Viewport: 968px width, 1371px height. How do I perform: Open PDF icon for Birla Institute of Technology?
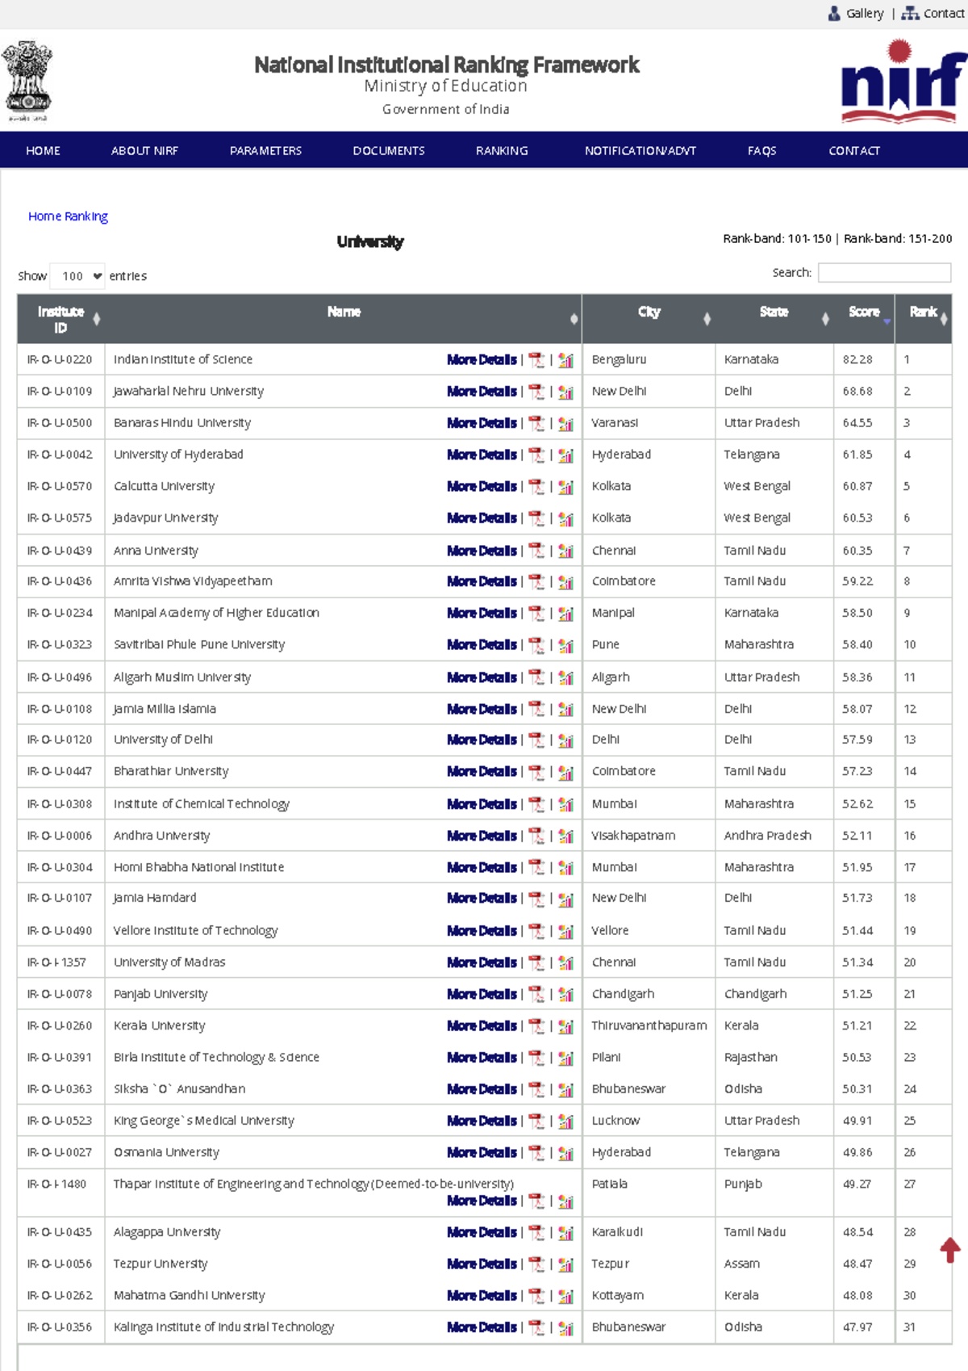pyautogui.click(x=536, y=1058)
